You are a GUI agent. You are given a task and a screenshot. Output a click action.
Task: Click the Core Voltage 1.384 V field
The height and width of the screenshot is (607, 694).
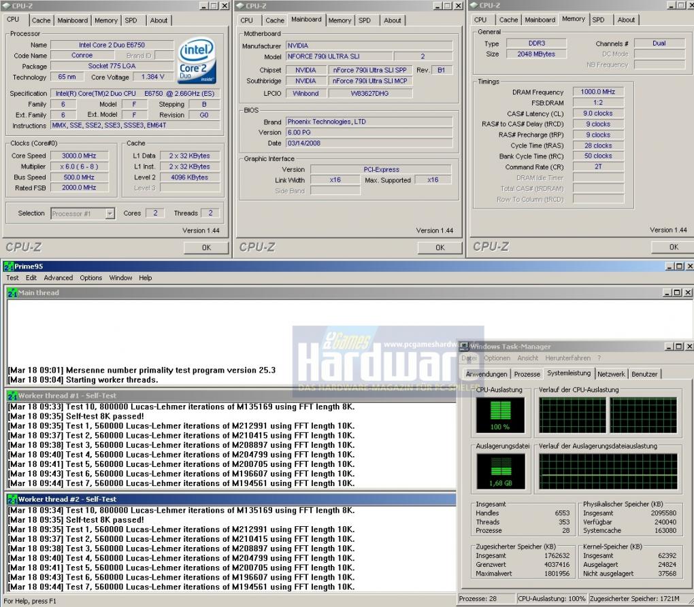point(152,77)
